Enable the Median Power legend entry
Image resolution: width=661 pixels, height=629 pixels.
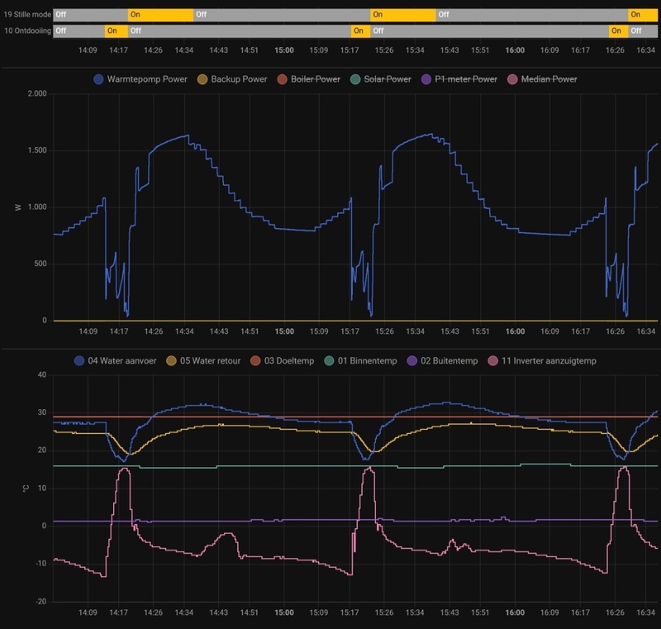542,79
